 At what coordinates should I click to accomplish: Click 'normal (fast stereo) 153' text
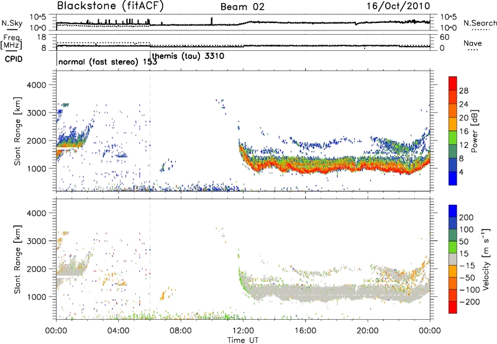pyautogui.click(x=107, y=62)
